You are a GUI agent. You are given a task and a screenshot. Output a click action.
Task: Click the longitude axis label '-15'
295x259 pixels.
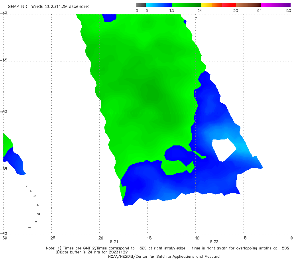point(147,238)
